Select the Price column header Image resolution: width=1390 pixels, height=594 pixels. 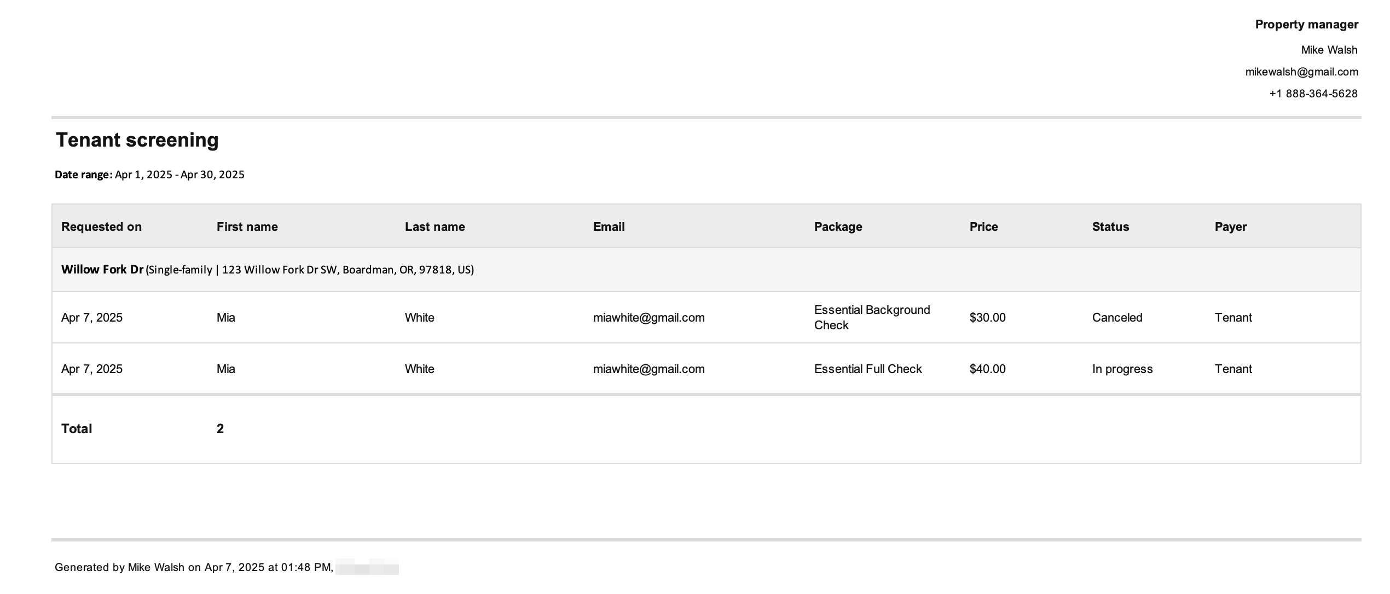tap(983, 226)
